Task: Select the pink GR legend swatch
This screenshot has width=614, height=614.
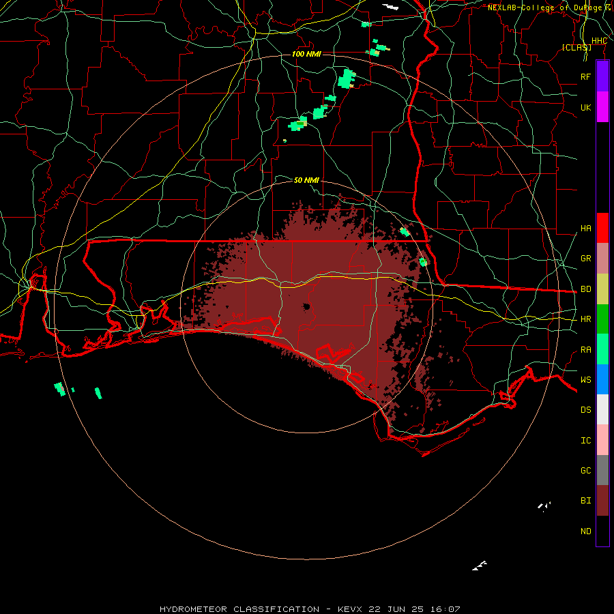Action: 602,259
